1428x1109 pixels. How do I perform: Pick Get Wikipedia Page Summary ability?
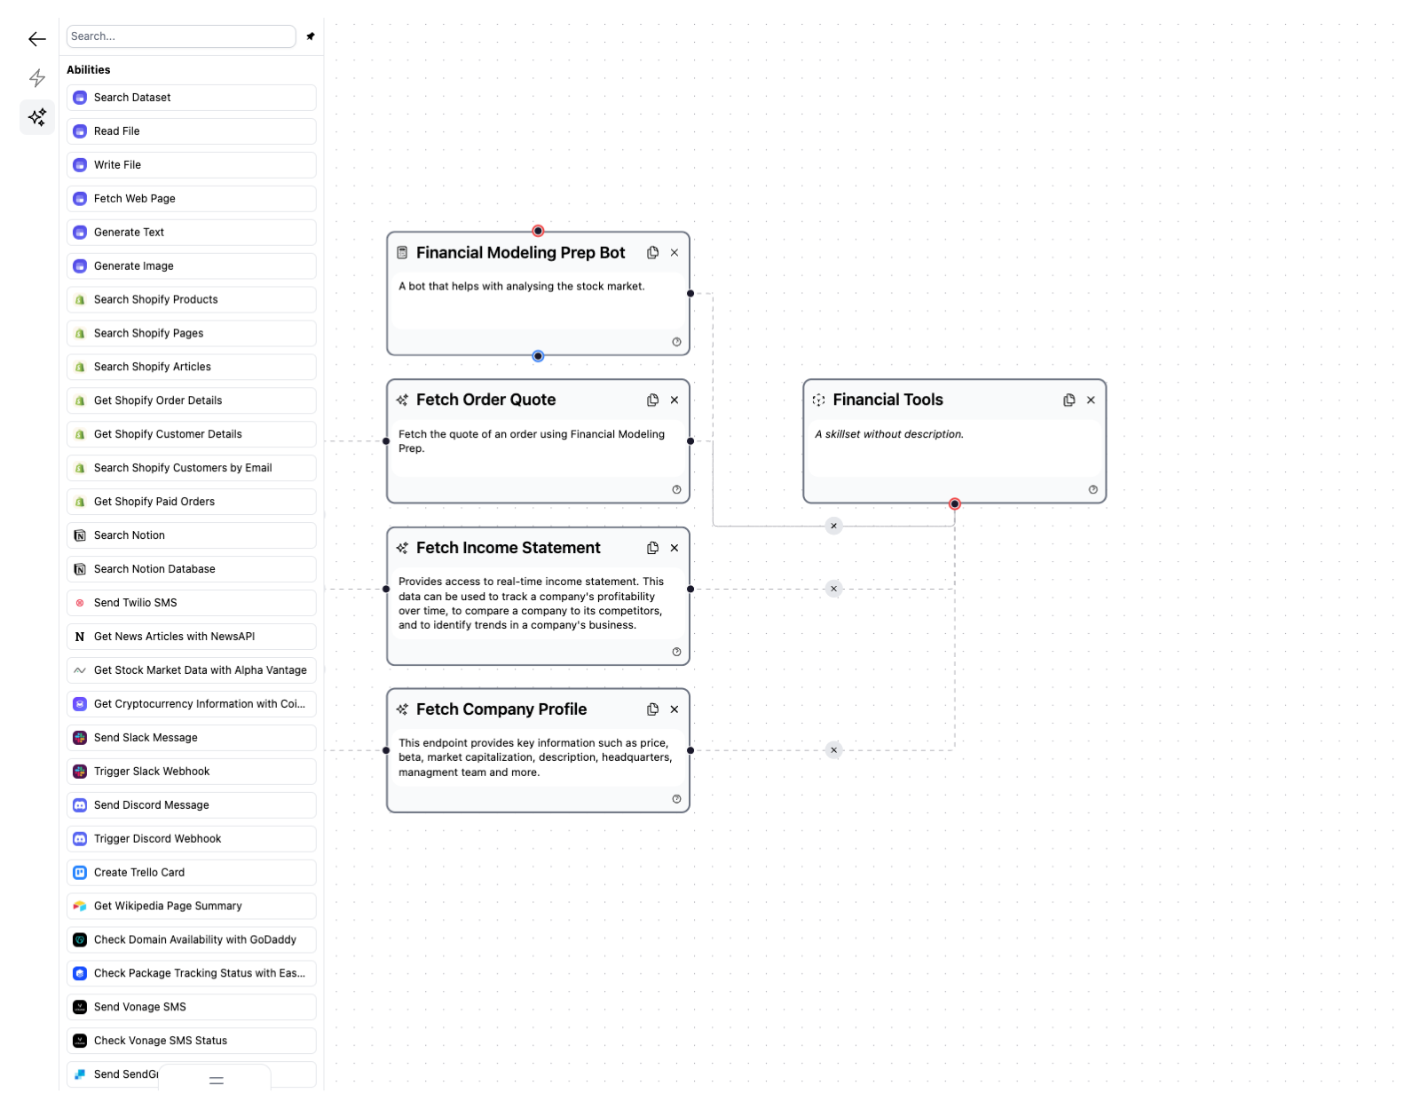pyautogui.click(x=192, y=906)
